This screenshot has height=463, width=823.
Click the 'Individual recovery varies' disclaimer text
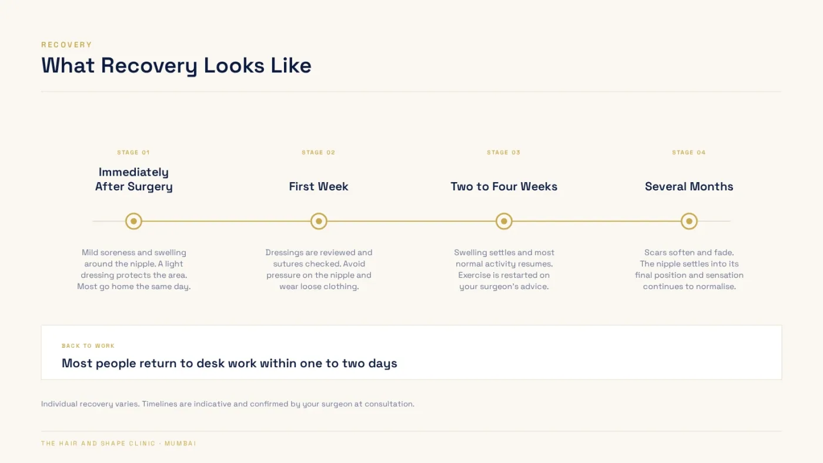tap(228, 404)
